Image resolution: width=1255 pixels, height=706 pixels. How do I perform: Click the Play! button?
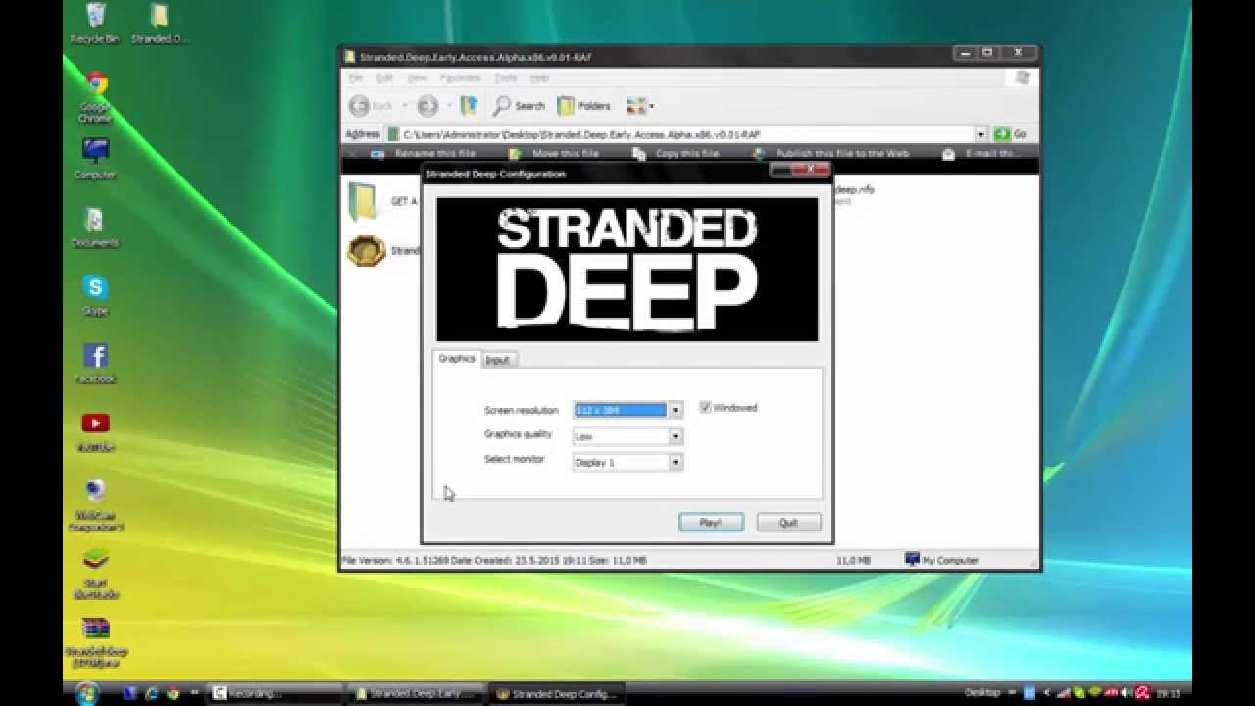[x=711, y=523]
